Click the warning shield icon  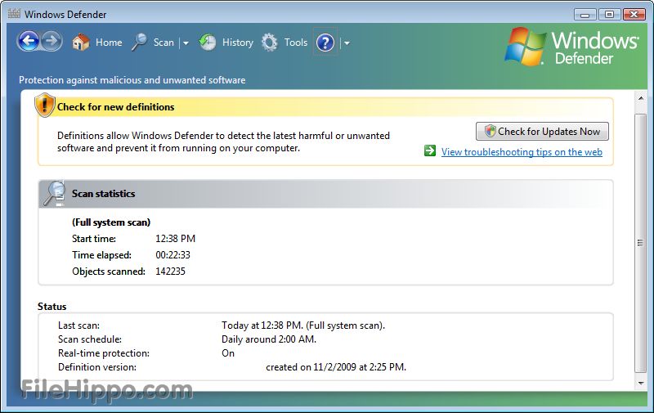[x=45, y=105]
